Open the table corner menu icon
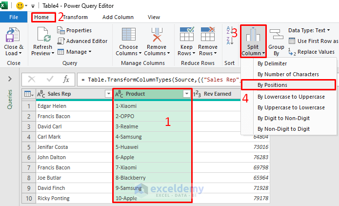Viewport: 339px width, 206px height. click(29, 94)
